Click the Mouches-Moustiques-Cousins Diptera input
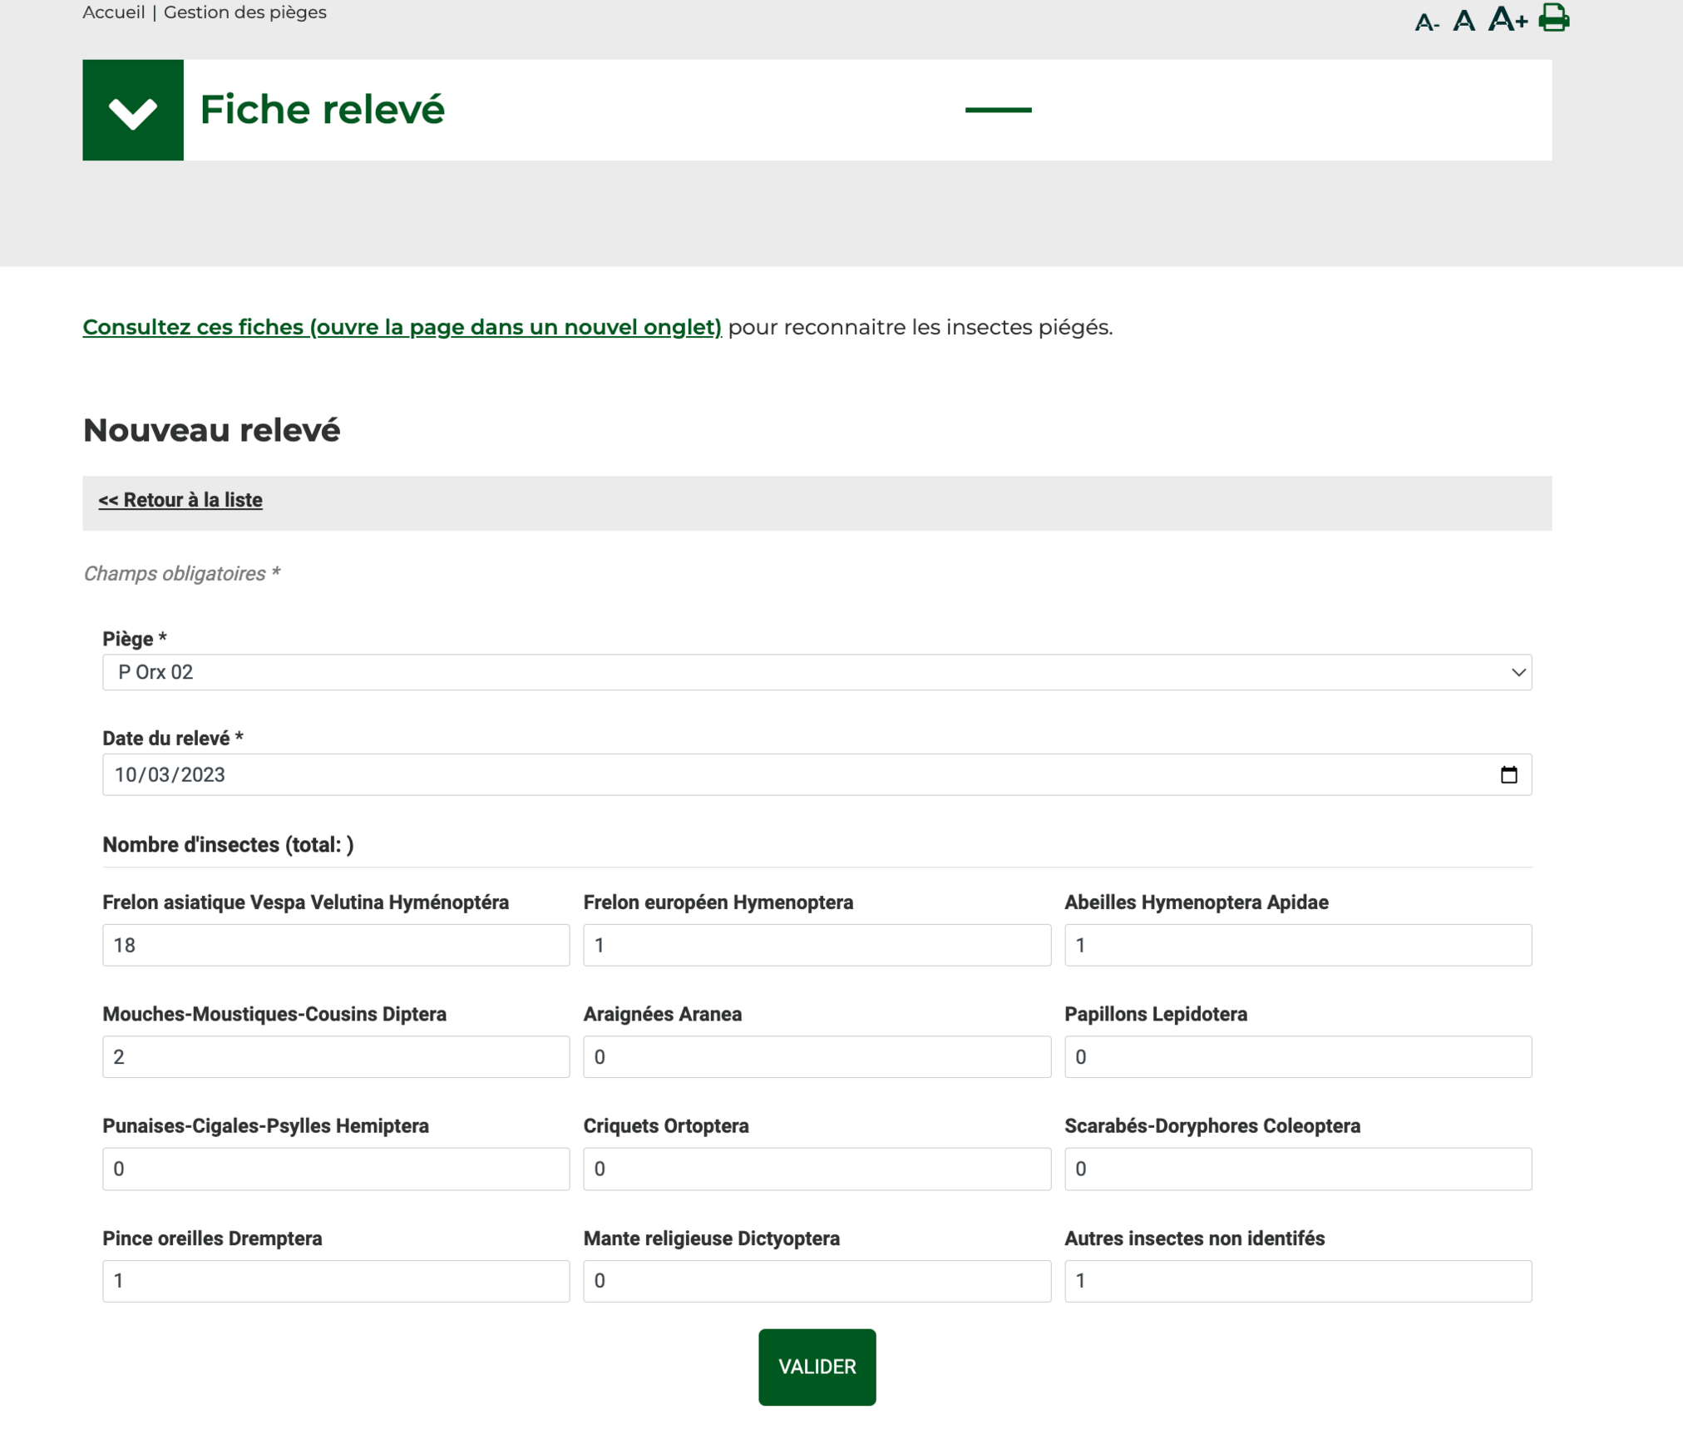Screen dimensions: 1683x1444 (x=336, y=1056)
